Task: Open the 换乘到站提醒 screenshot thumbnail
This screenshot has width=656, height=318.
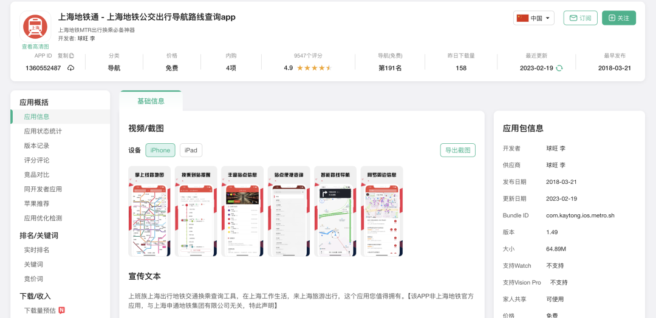Action: click(x=196, y=211)
